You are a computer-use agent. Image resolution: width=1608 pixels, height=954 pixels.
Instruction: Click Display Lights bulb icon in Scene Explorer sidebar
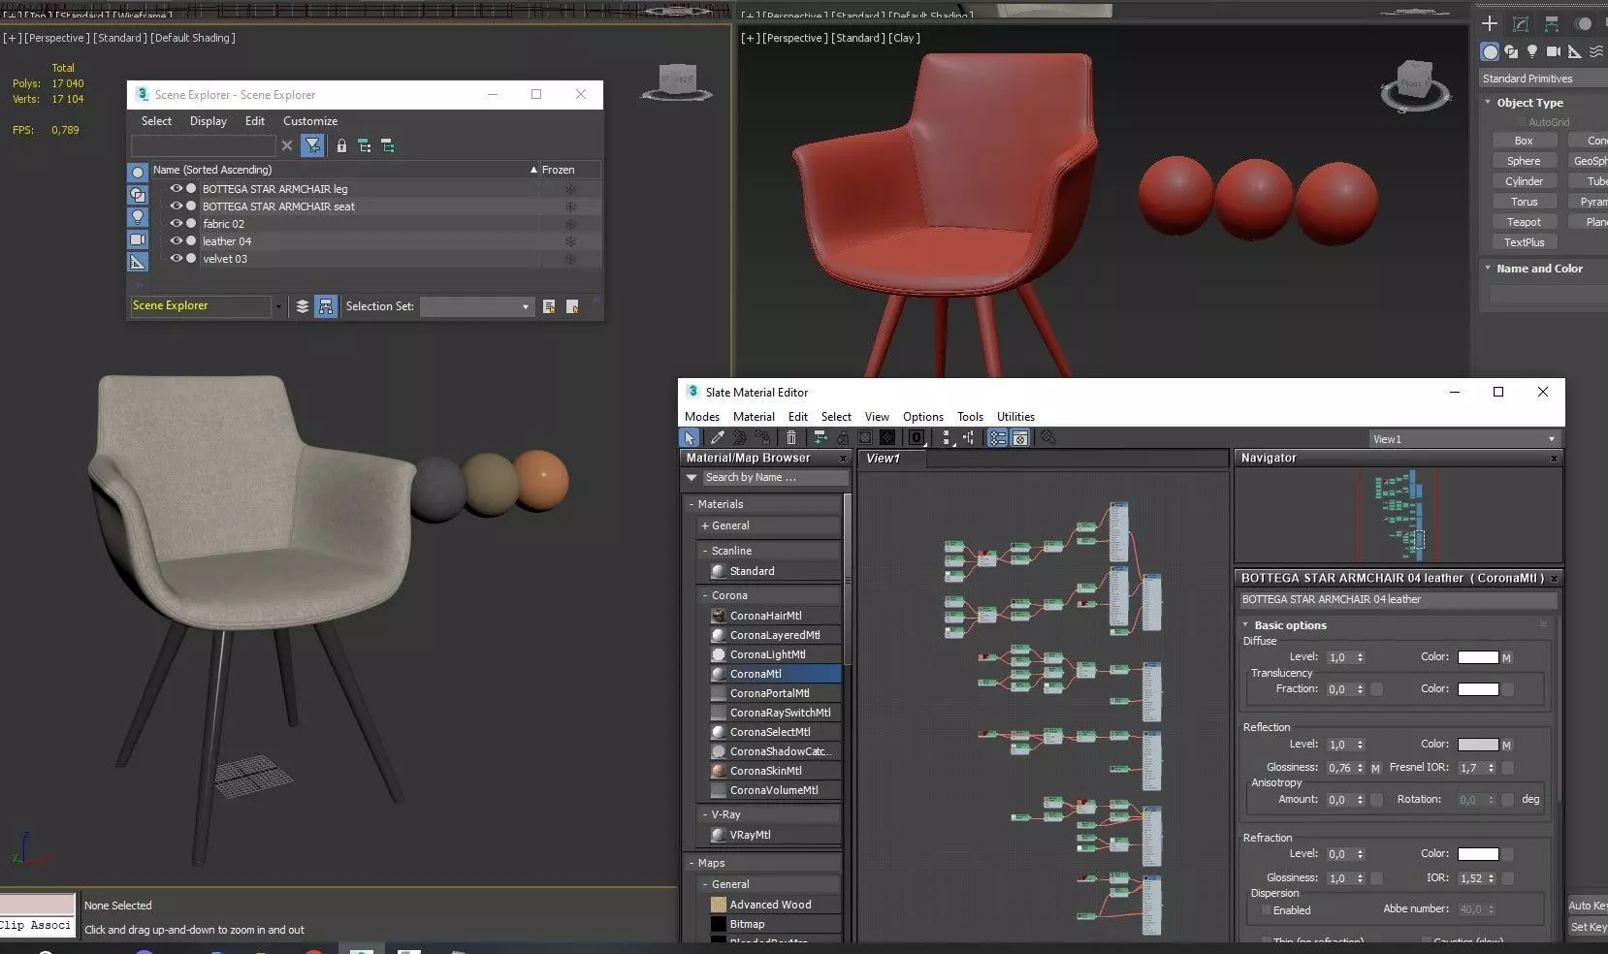coord(138,216)
